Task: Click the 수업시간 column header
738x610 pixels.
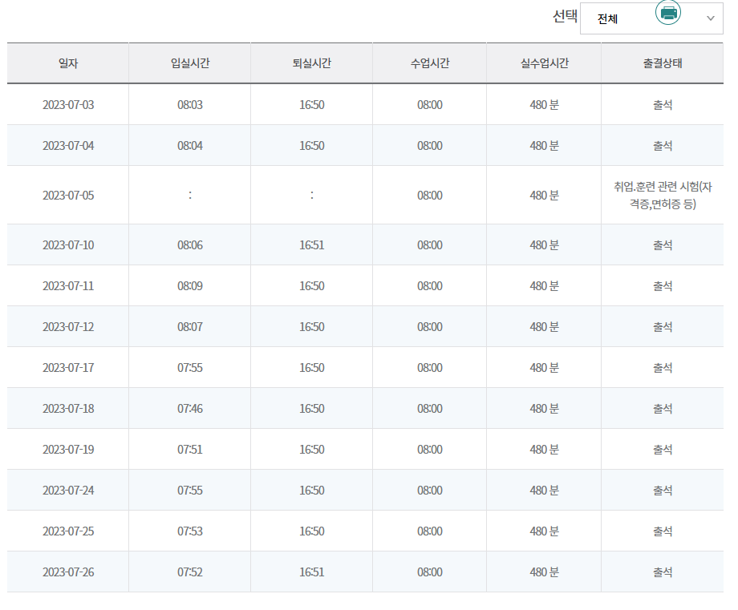Action: click(430, 63)
